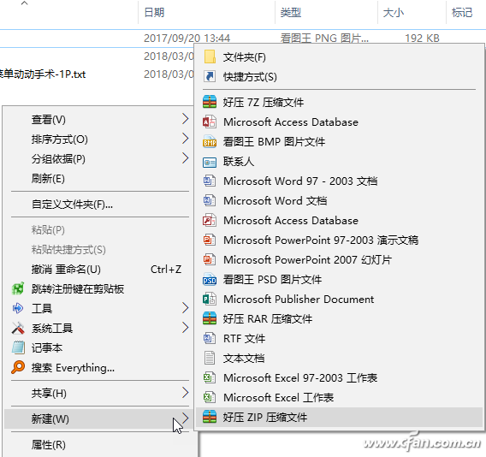This screenshot has width=486, height=457.
Task: Click the BMP image file icon
Action: (210, 142)
